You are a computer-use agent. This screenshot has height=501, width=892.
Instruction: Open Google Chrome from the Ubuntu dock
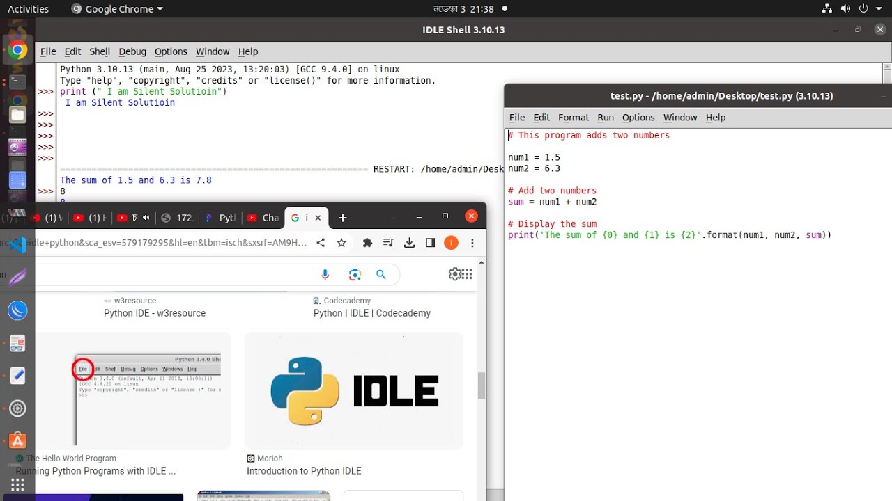18,50
